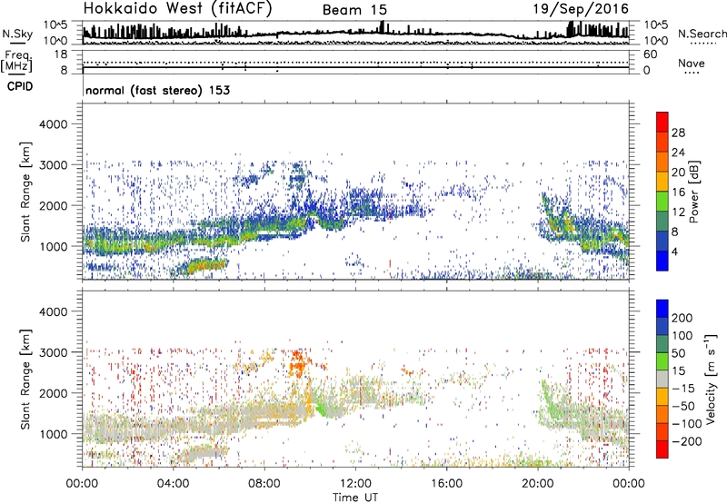
Task: Click the "-200" label on the Velocity colorbar
Action: 687,441
